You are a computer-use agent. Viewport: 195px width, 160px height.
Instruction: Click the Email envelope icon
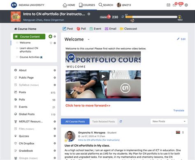pos(107,29)
